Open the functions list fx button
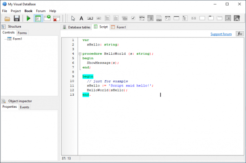Viewport: 246px width, 163px height. pos(240,34)
